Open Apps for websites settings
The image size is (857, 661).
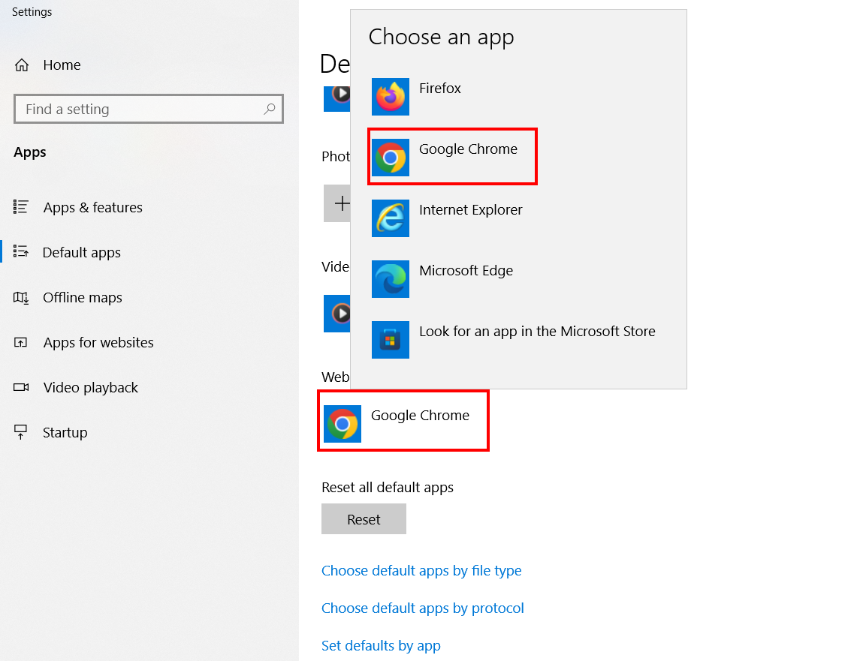[x=98, y=342]
